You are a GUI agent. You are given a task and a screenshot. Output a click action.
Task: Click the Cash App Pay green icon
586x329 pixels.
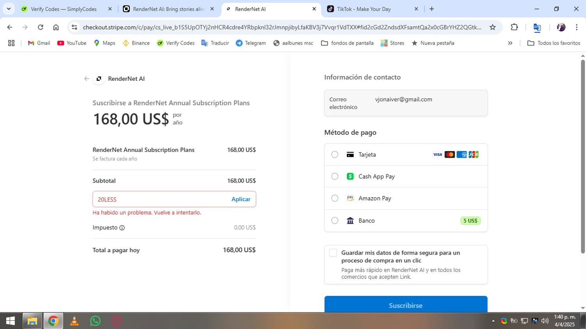click(350, 176)
